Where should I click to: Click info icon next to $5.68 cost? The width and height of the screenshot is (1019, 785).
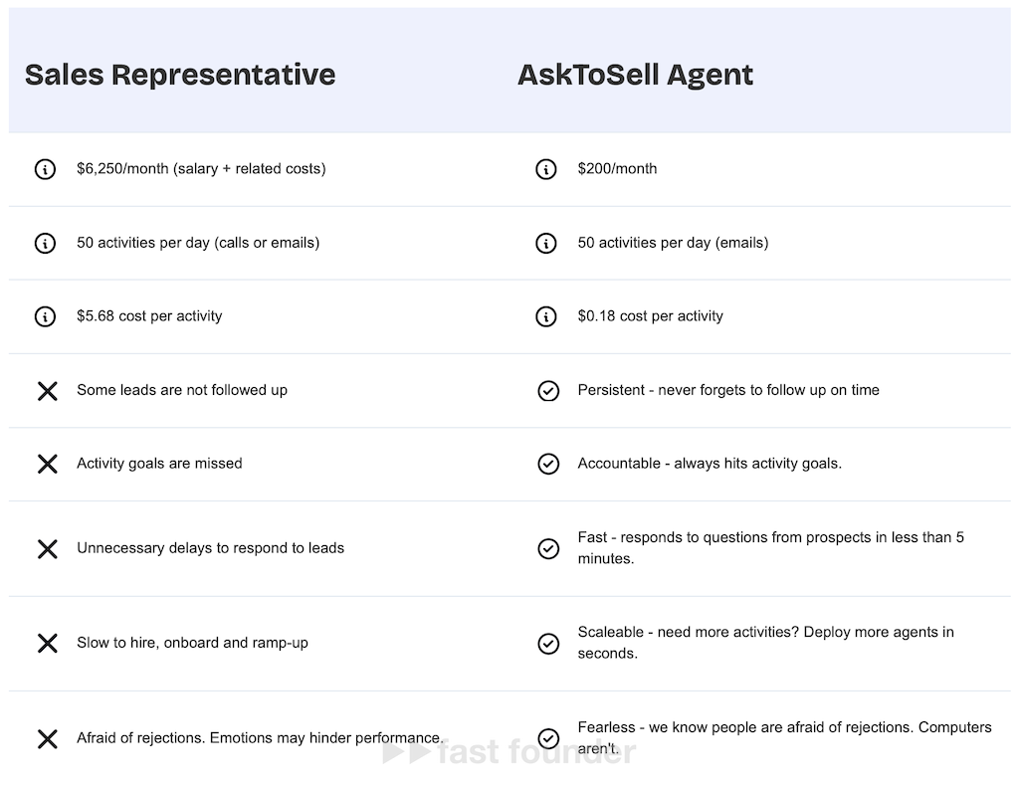(x=46, y=316)
